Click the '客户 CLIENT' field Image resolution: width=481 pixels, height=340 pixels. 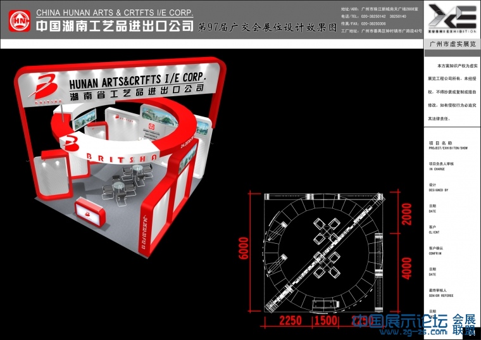(434, 230)
